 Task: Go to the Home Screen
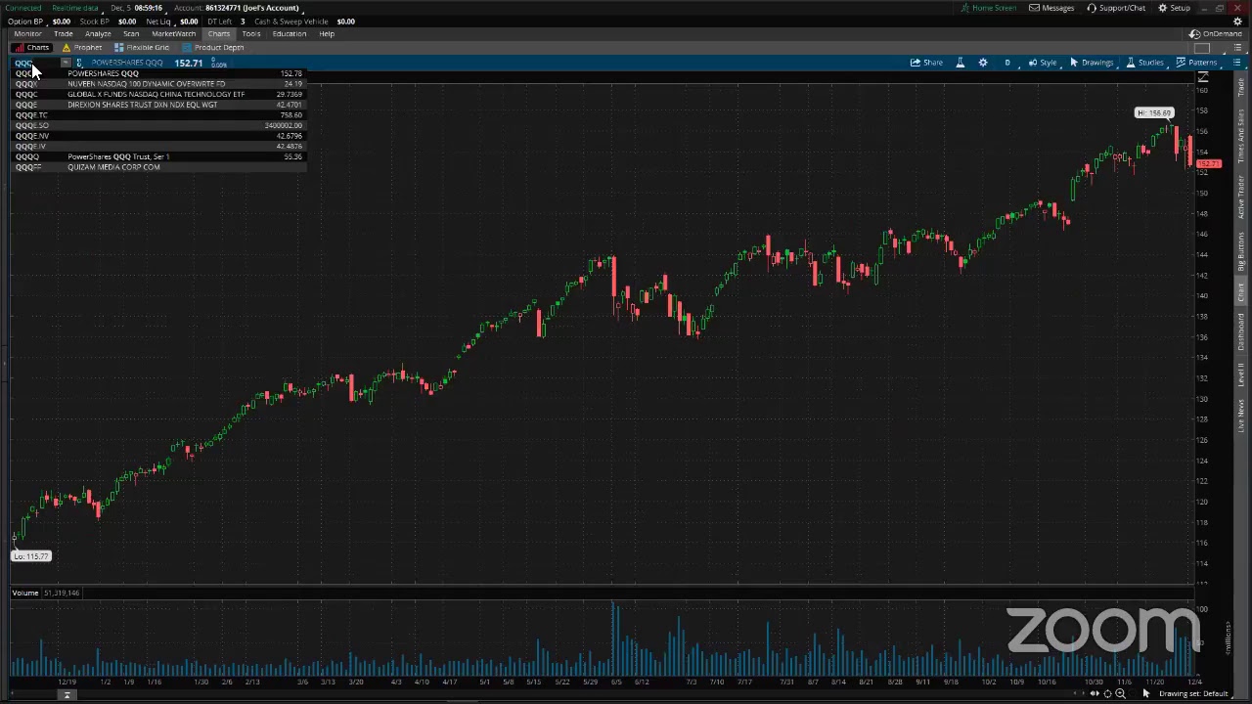pyautogui.click(x=988, y=8)
